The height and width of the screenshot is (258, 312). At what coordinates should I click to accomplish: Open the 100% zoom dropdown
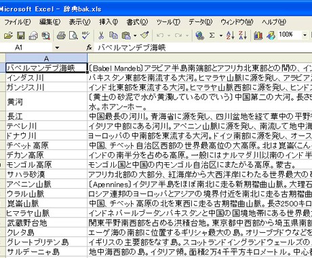[x=305, y=35]
